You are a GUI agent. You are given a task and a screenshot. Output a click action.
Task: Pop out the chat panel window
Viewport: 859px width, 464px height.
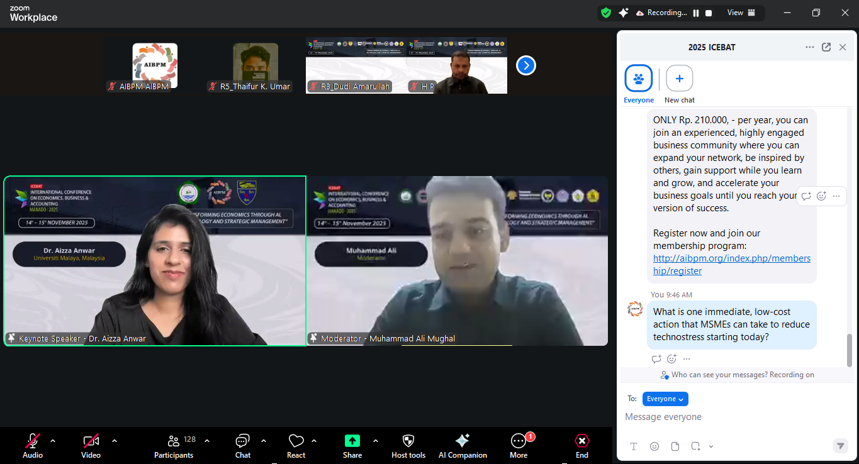826,47
